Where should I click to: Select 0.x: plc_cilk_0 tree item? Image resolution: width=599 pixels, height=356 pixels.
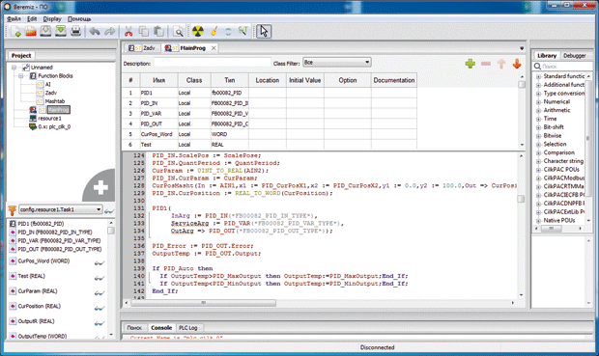click(x=54, y=126)
